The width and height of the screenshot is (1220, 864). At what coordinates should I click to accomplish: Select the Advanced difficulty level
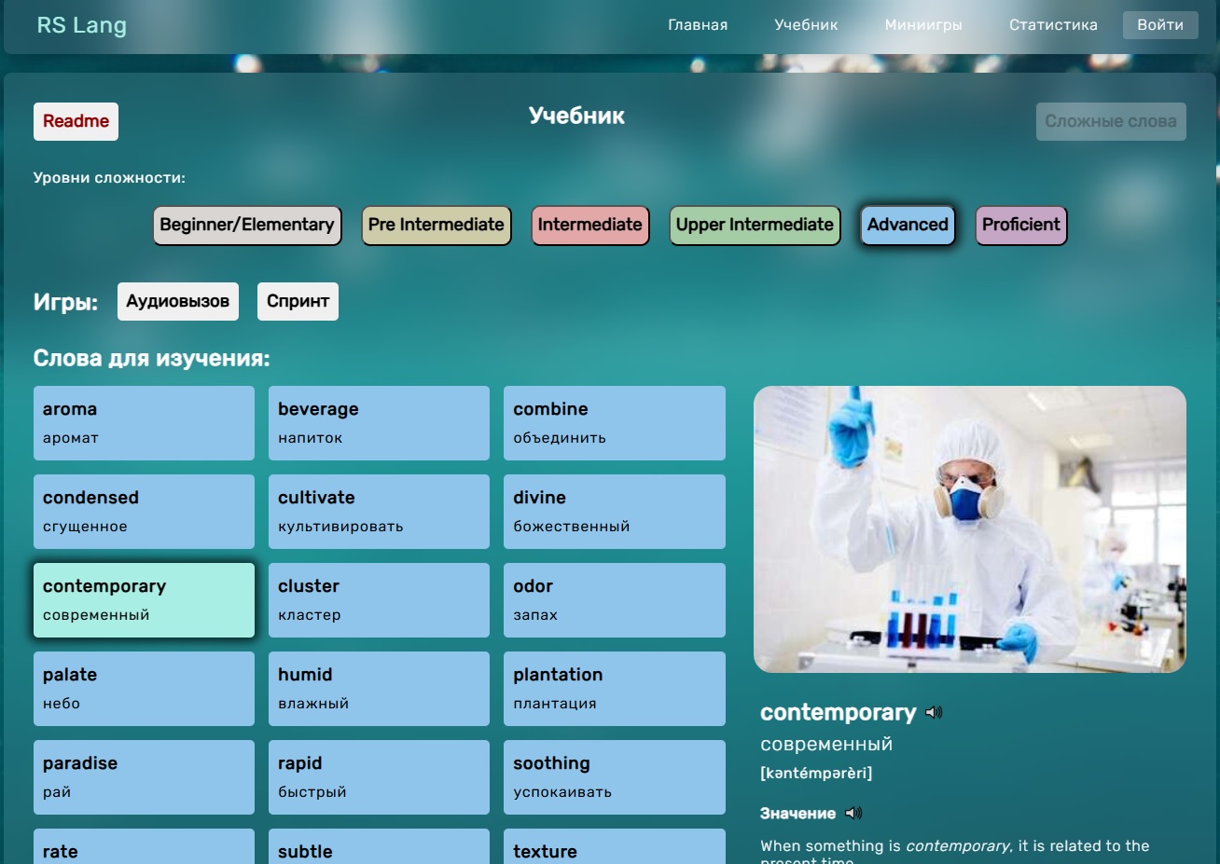click(x=907, y=225)
